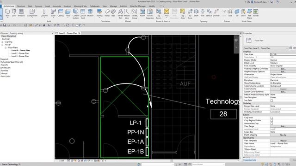
Task: Select the Model Line tool
Action: pyautogui.click(x=127, y=14)
